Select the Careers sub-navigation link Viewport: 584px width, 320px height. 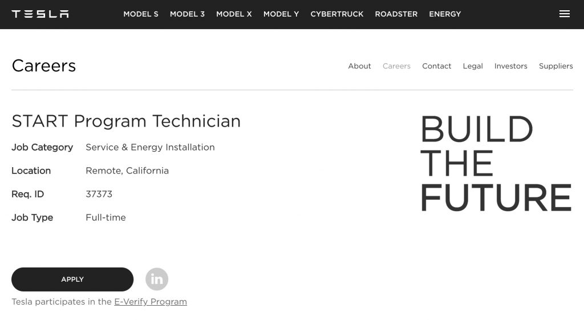click(396, 66)
